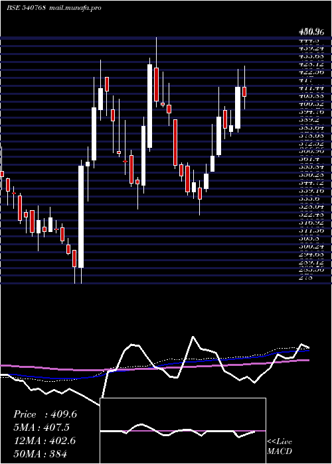Click the 372.52 price axis label

click(x=311, y=144)
